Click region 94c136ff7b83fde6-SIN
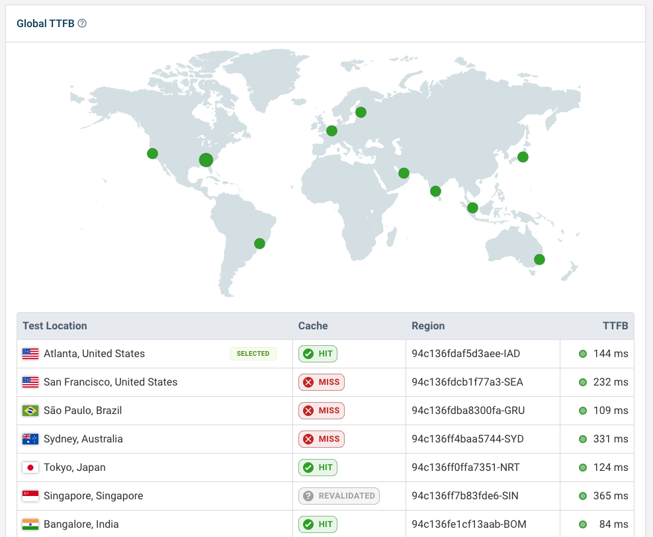Image resolution: width=653 pixels, height=537 pixels. tap(464, 496)
